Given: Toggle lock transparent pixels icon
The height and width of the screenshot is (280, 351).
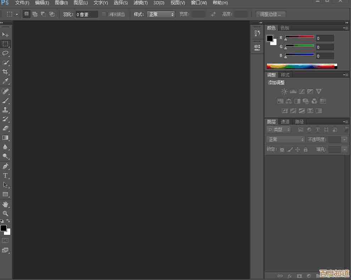Looking at the screenshot, I should pyautogui.click(x=282, y=150).
